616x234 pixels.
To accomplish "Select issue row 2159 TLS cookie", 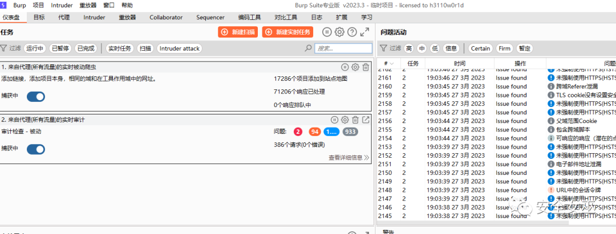I will pos(497,95).
